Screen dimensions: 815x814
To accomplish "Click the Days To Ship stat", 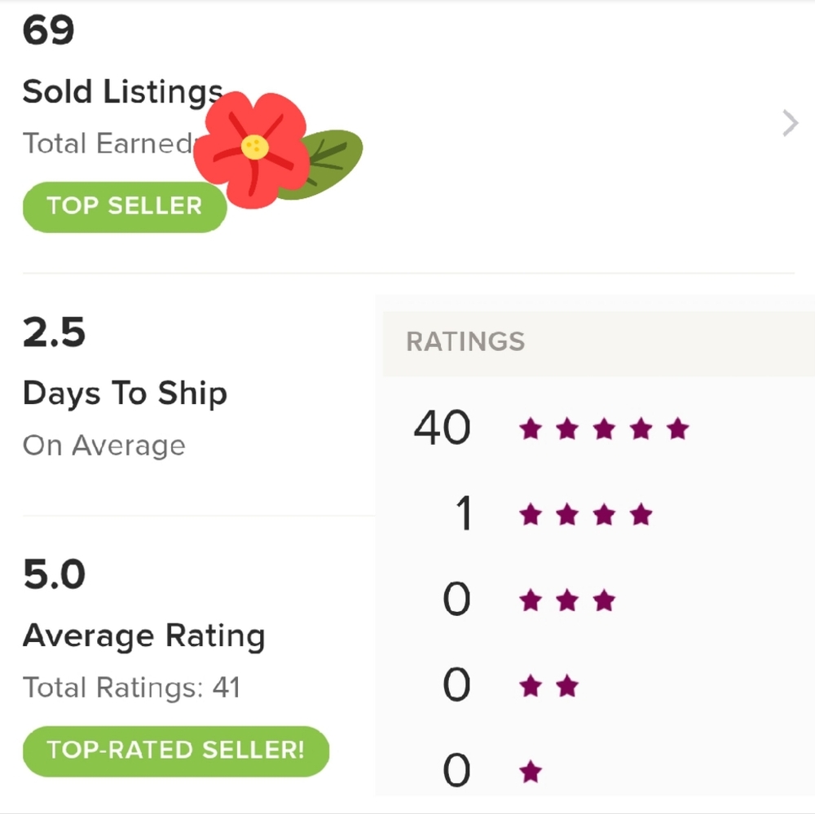I will 125,393.
